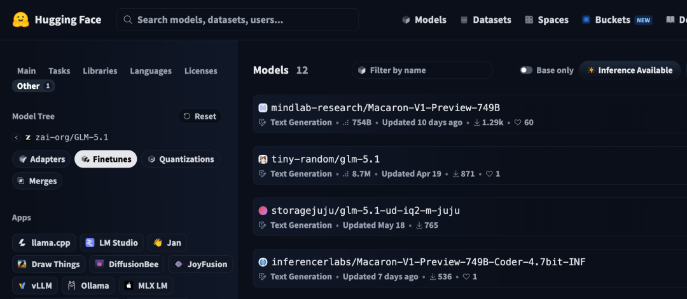Screen dimensions: 687x299
Task: Click the Hugging Face emoji logo
Action: (20, 20)
